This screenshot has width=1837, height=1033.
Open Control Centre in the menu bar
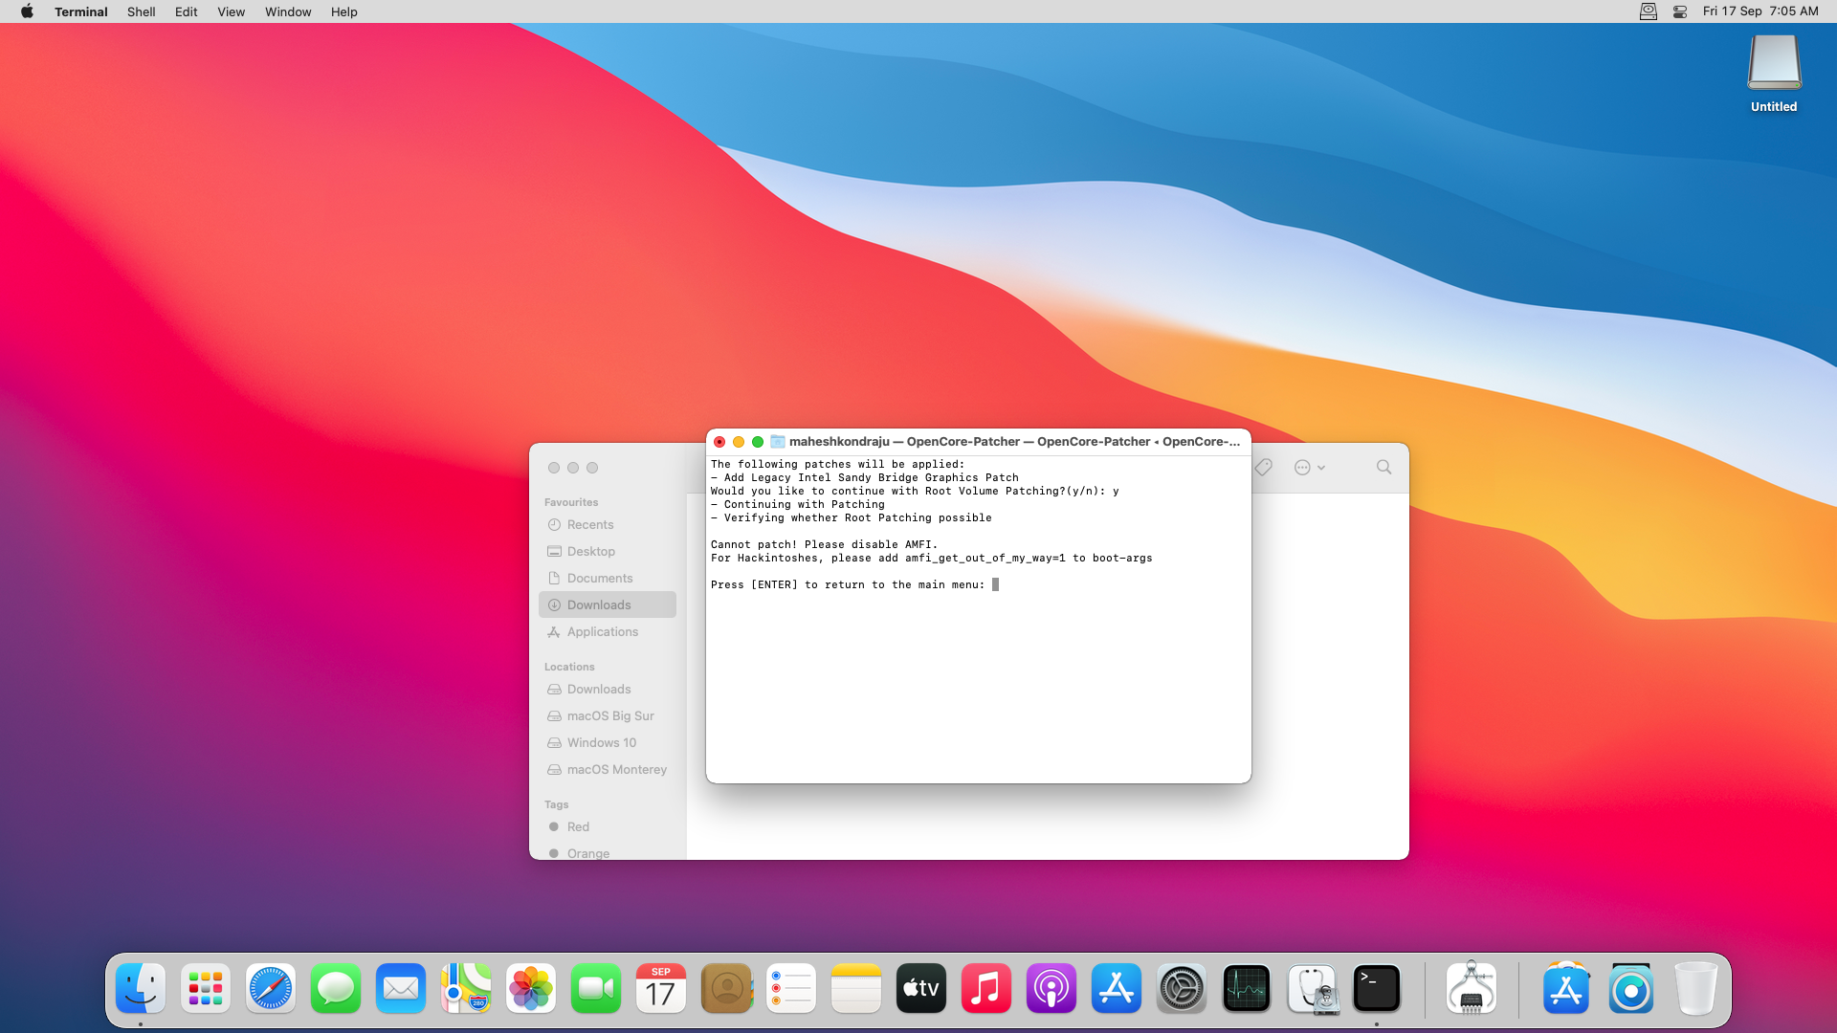(x=1679, y=11)
